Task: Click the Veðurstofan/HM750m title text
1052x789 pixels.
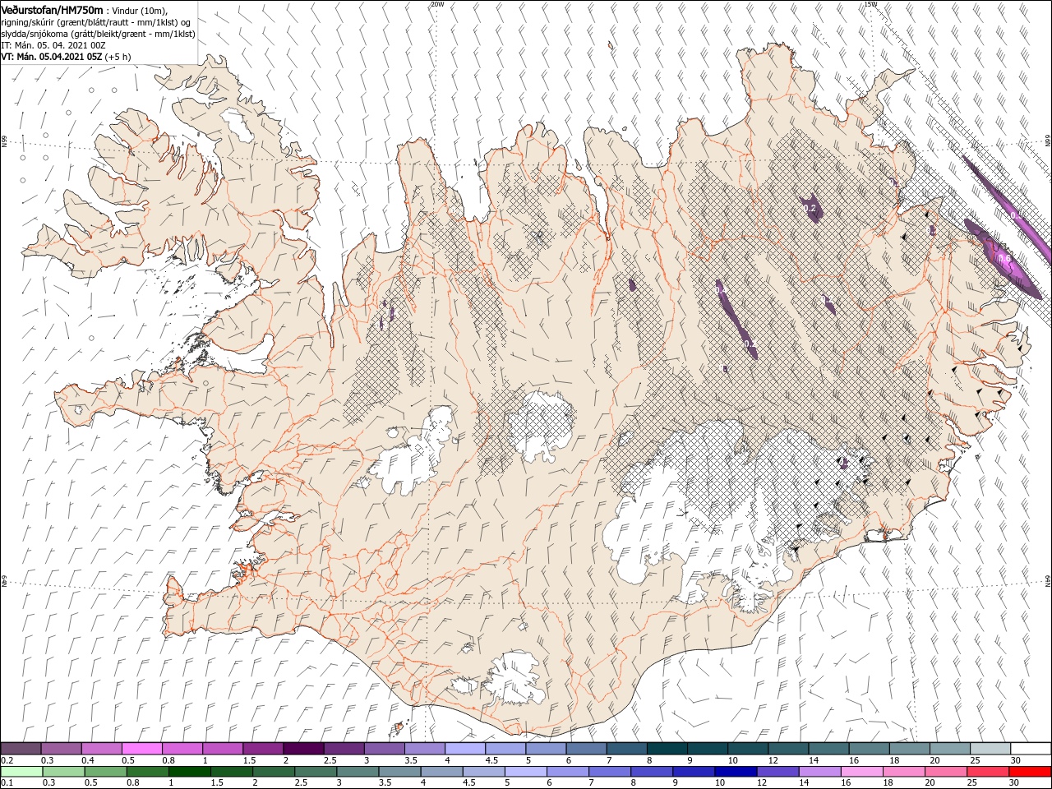Action: [x=52, y=10]
